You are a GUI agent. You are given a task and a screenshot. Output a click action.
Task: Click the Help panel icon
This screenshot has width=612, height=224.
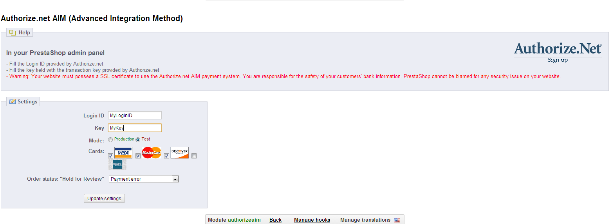(x=13, y=33)
